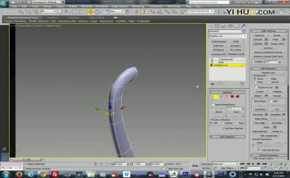Open the Motion command panel tab
The height and width of the screenshot is (178, 290).
tap(230, 26)
